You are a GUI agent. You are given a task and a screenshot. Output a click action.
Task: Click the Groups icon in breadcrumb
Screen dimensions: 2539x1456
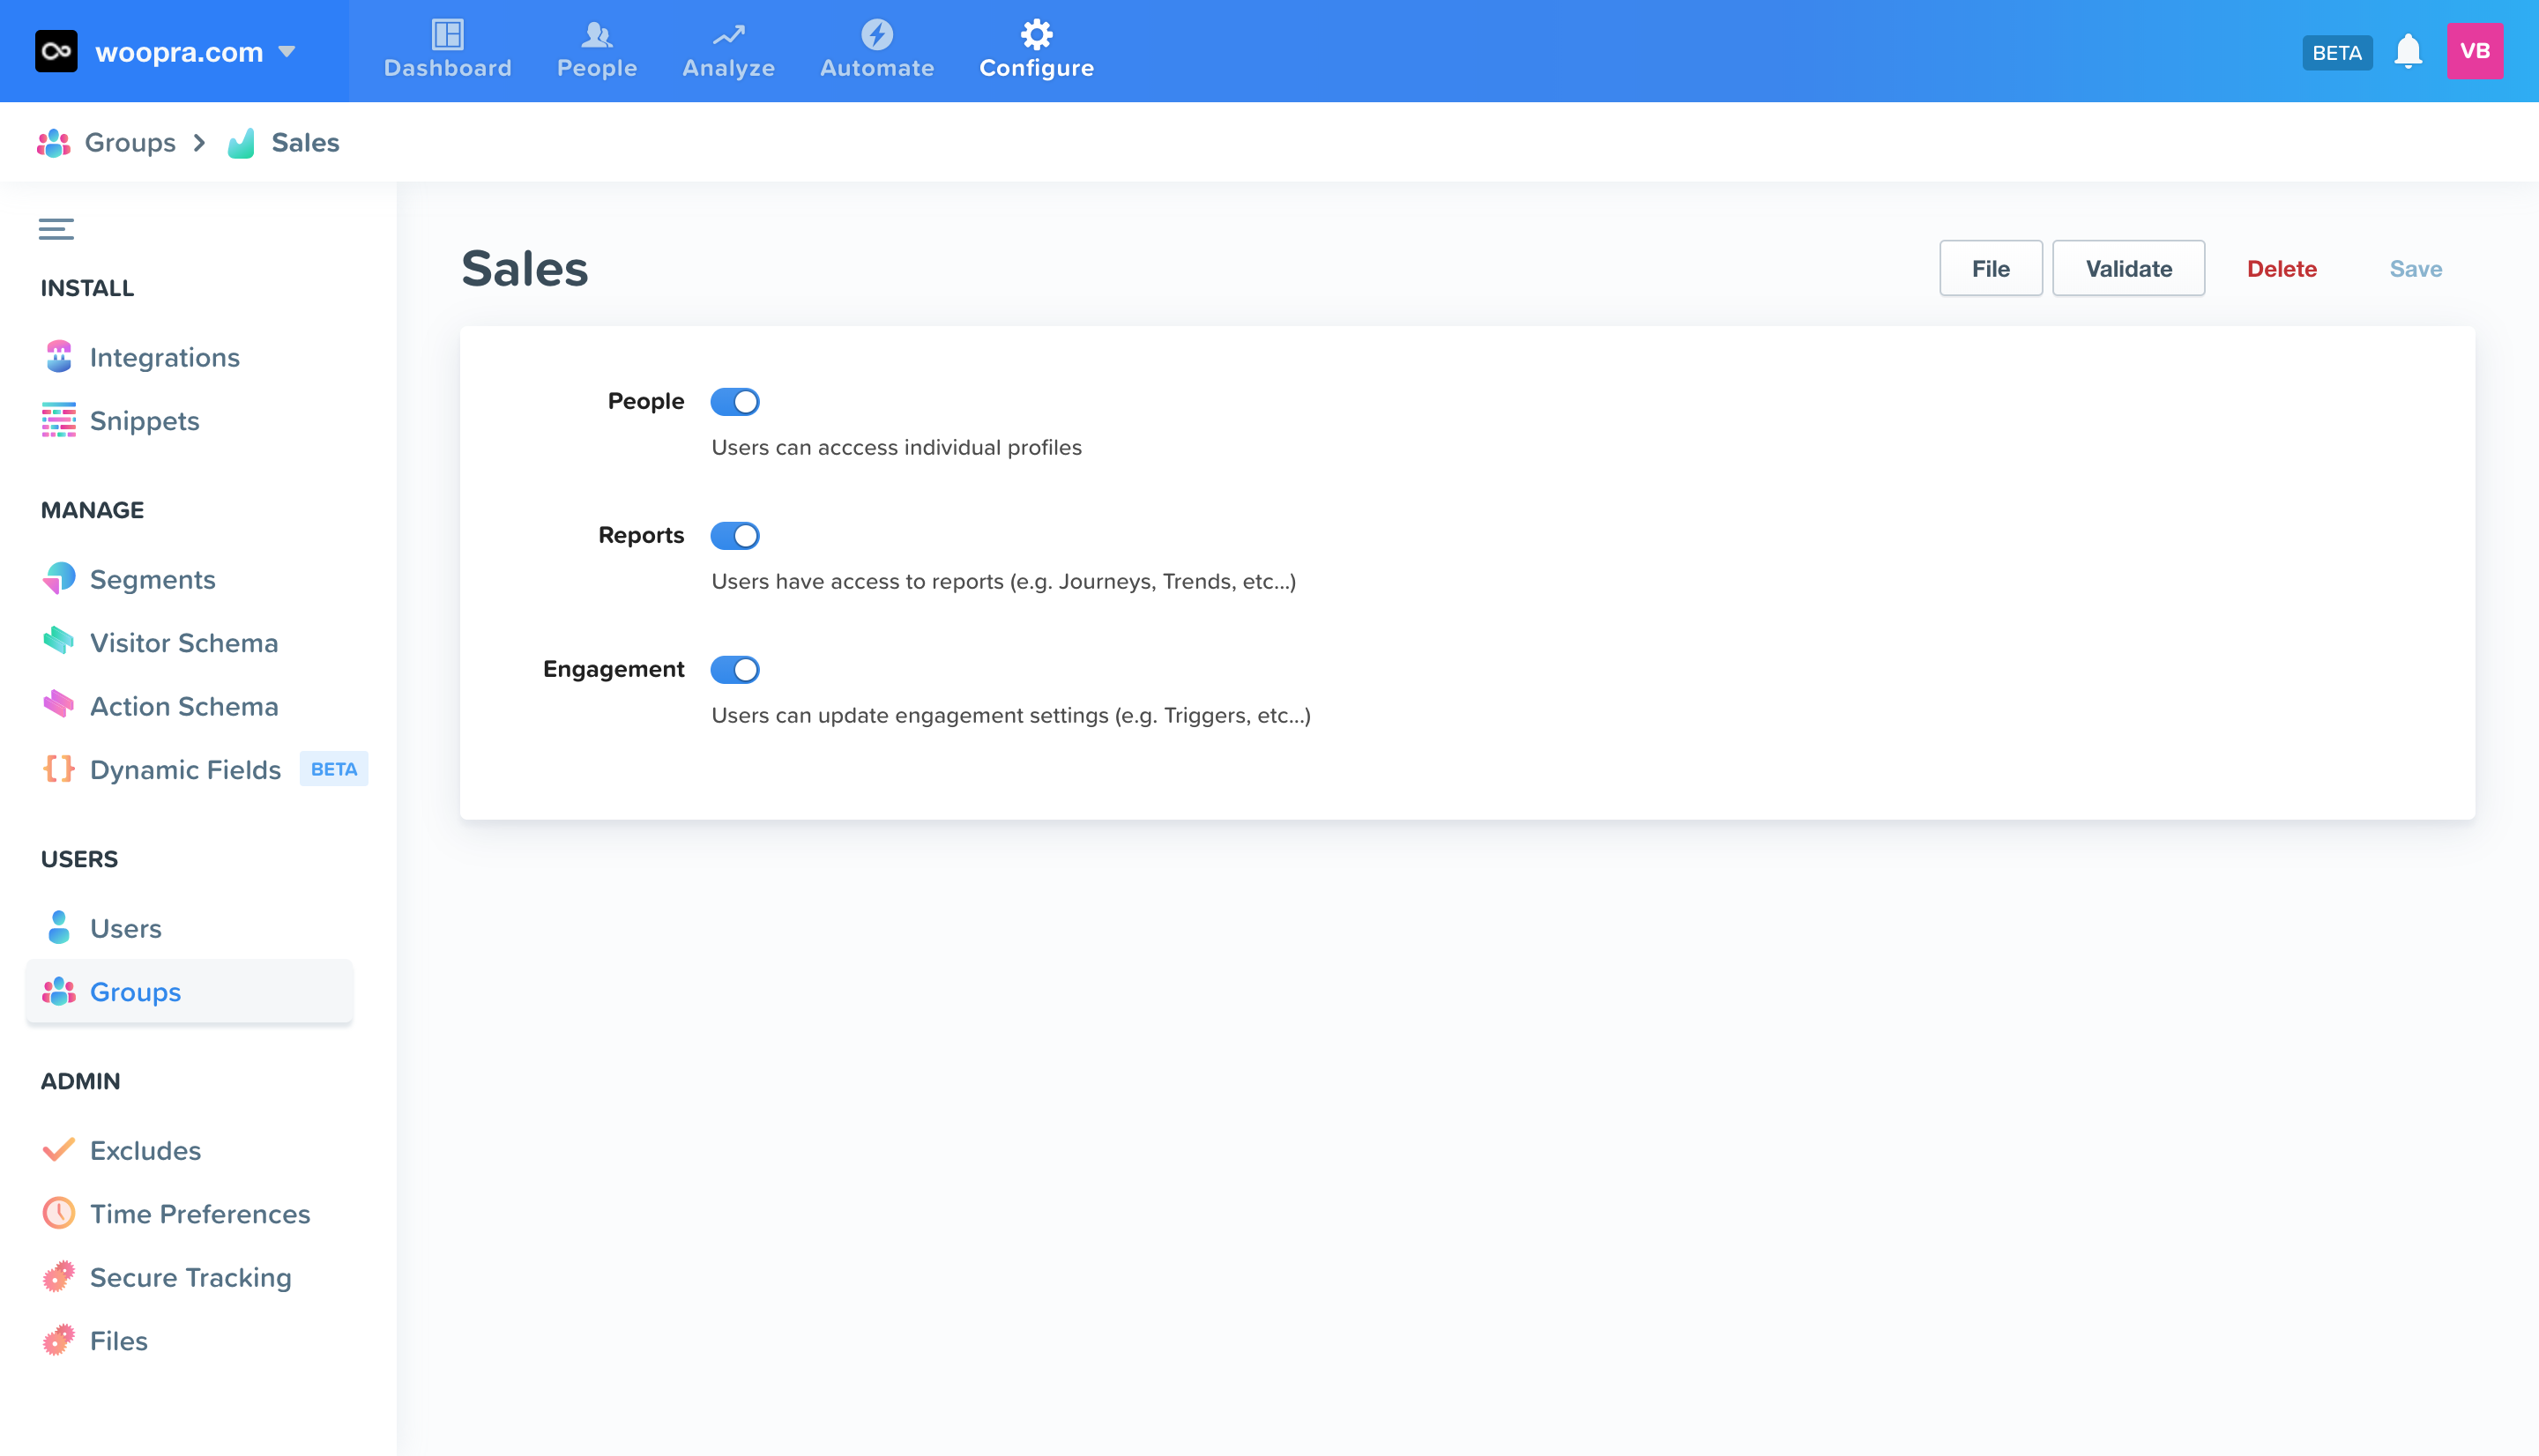pyautogui.click(x=54, y=143)
